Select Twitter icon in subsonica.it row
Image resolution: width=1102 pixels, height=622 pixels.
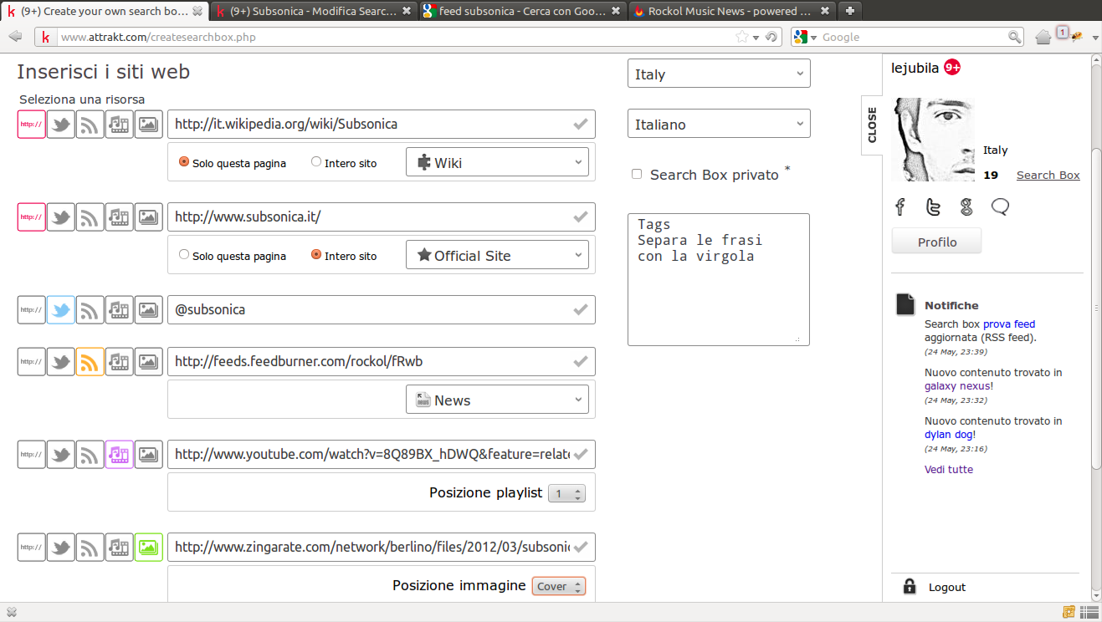(x=61, y=217)
